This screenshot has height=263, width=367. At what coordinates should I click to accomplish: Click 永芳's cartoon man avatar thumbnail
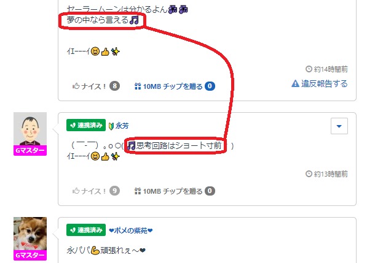coord(30,129)
